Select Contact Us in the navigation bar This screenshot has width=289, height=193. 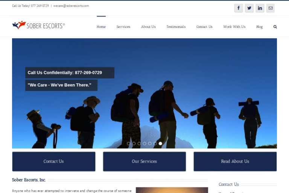coord(204,27)
